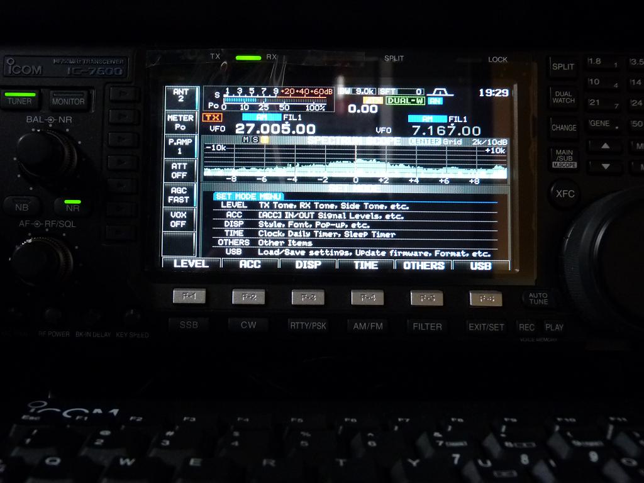Select the OTHERS tab at screen bottom
Screen dimensions: 644x483
[x=423, y=266]
